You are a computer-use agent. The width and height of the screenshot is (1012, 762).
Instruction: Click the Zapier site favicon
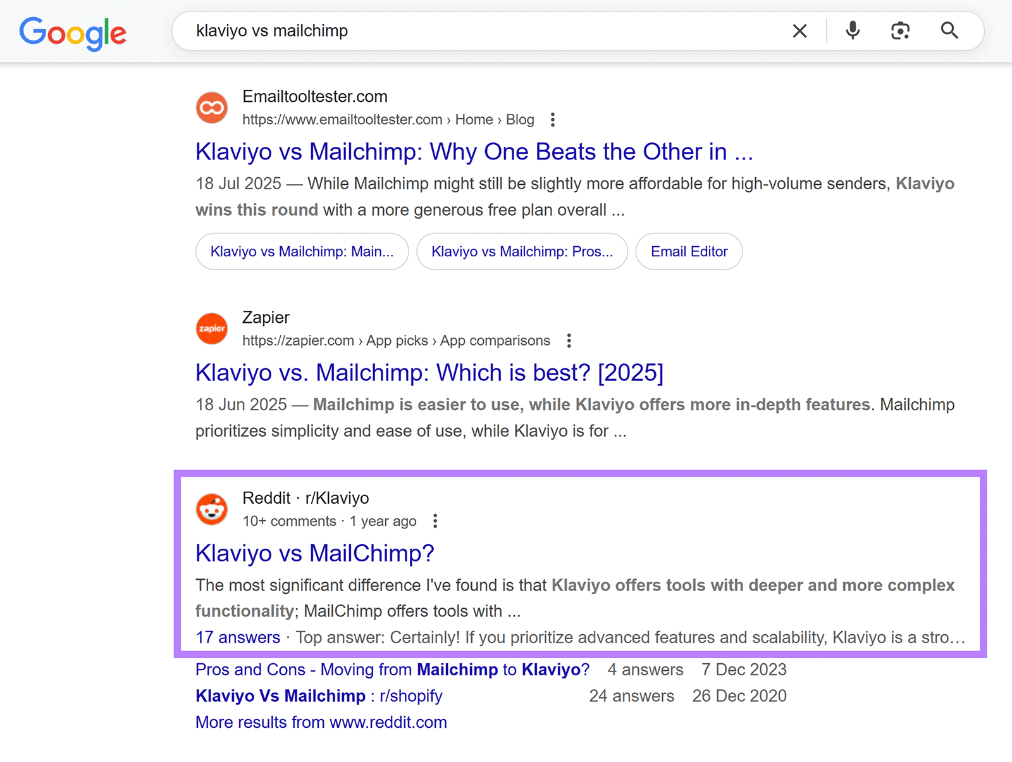[x=212, y=328]
